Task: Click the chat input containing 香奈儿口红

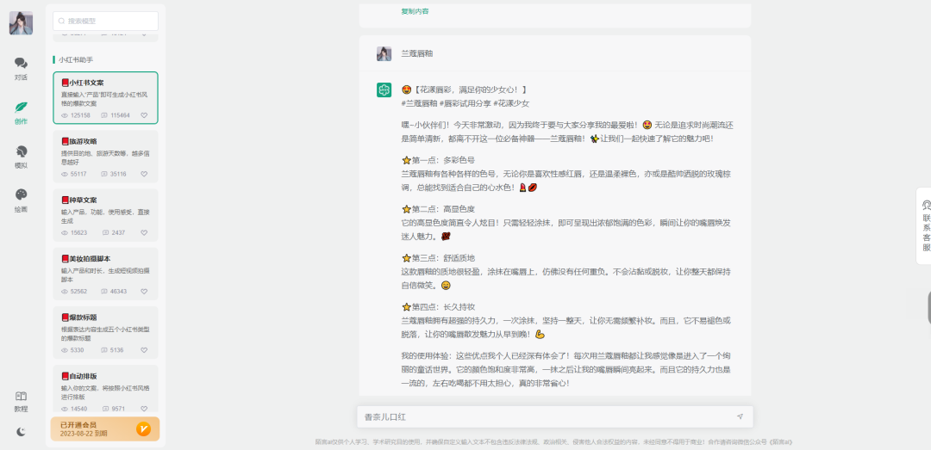Action: (554, 416)
